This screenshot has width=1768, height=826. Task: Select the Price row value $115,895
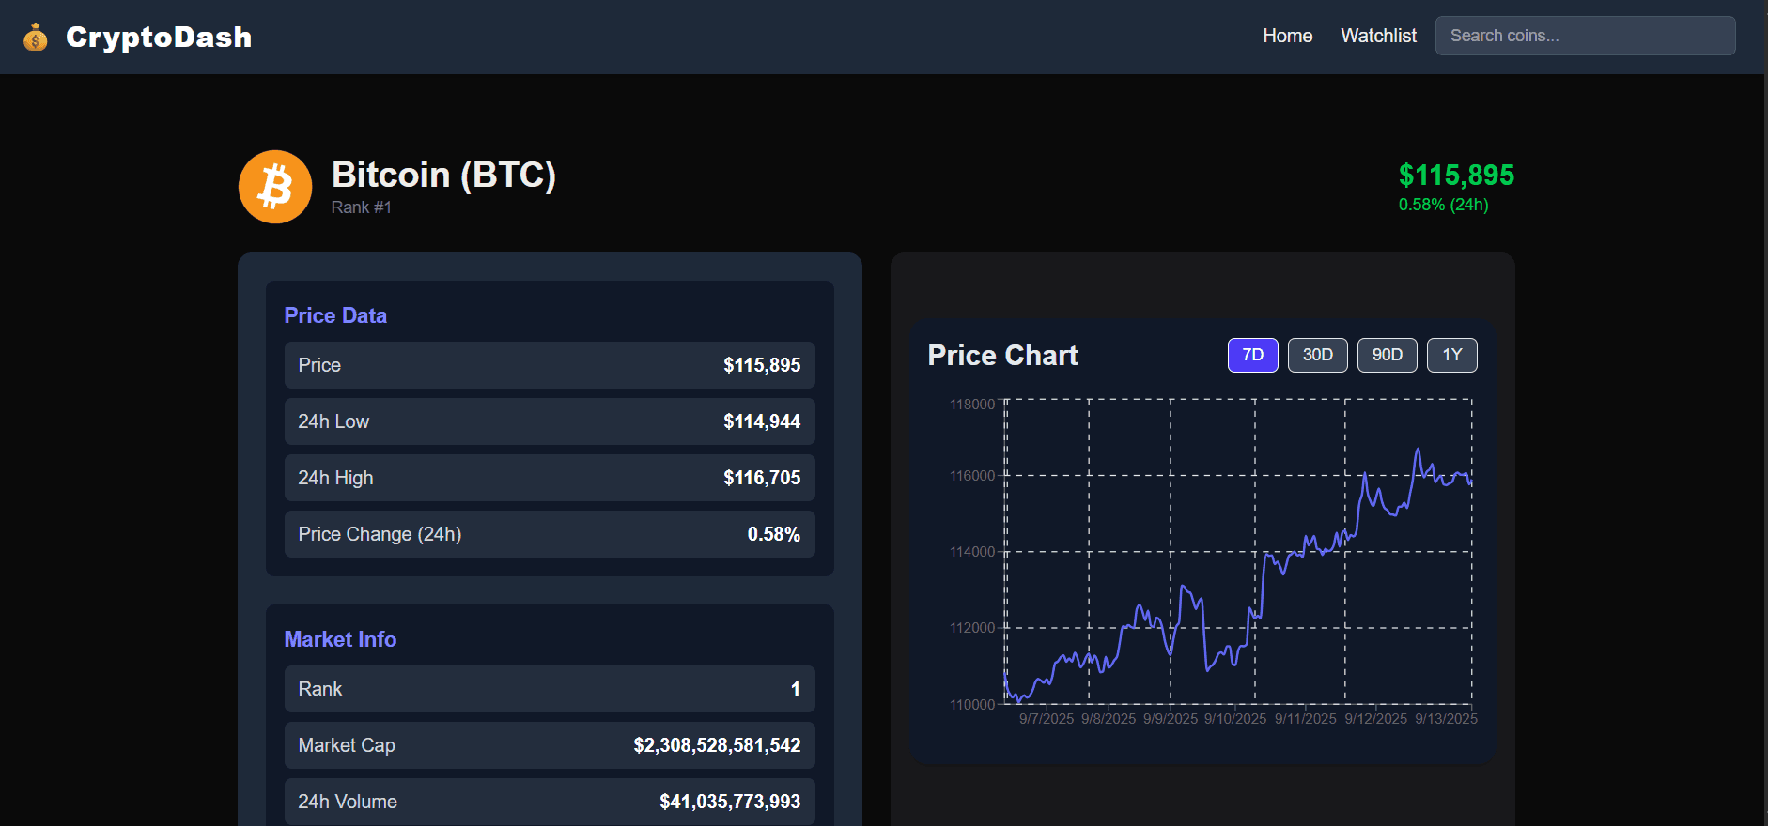tap(762, 365)
